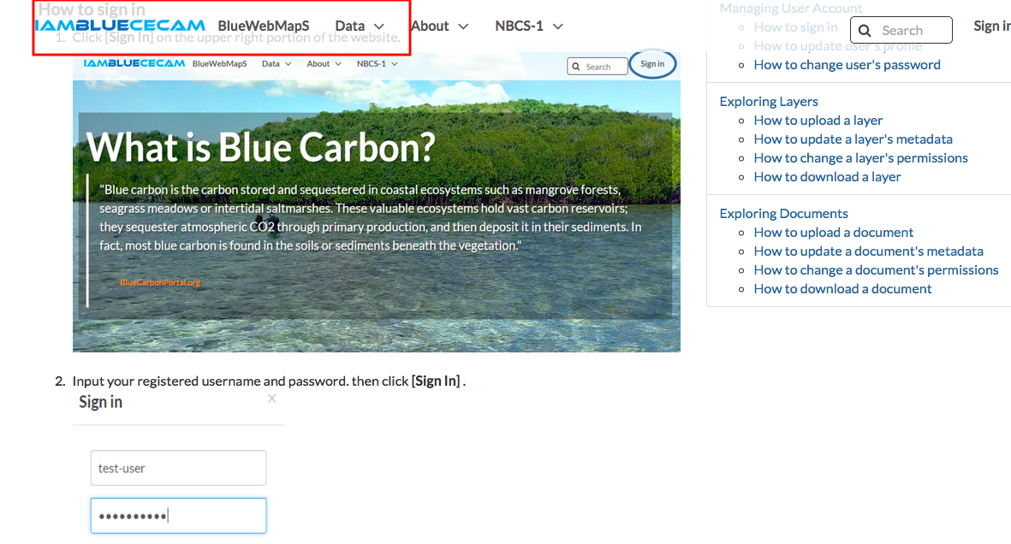Open 'How to upload a document' link

click(834, 232)
